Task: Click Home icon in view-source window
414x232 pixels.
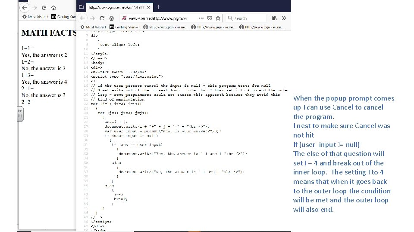Action: 111,18
